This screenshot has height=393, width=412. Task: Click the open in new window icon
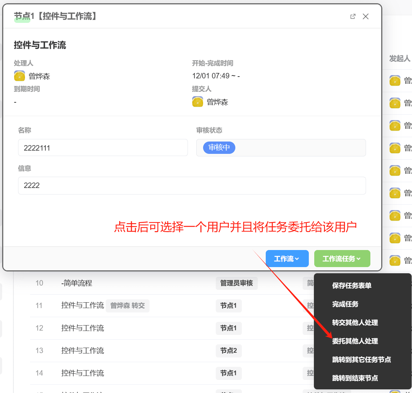click(x=353, y=16)
